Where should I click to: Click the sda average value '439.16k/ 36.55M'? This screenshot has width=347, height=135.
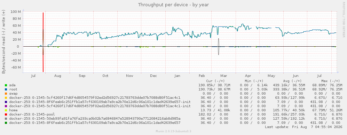point(289,85)
